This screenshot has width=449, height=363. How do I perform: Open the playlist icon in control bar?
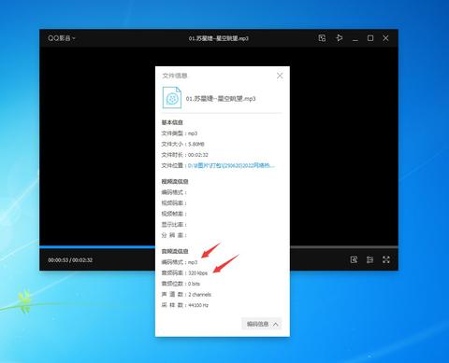[x=369, y=259]
